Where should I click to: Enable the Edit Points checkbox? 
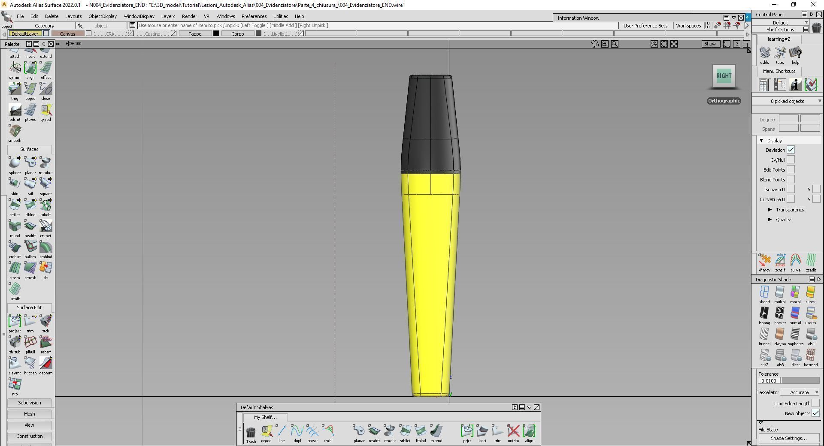(791, 169)
